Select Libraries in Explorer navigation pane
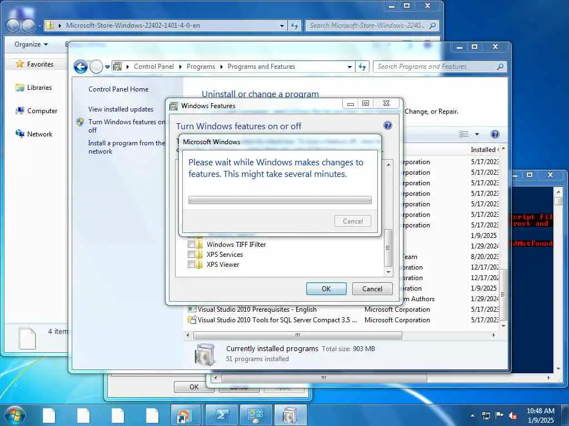Screen dimensions: 569x426 [39, 88]
